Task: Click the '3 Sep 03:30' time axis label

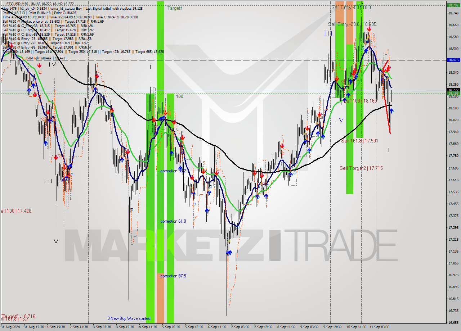Action: click(x=102, y=327)
